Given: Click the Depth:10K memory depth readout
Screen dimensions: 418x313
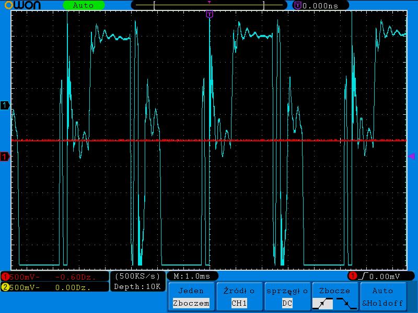Looking at the screenshot, I should click(137, 286).
